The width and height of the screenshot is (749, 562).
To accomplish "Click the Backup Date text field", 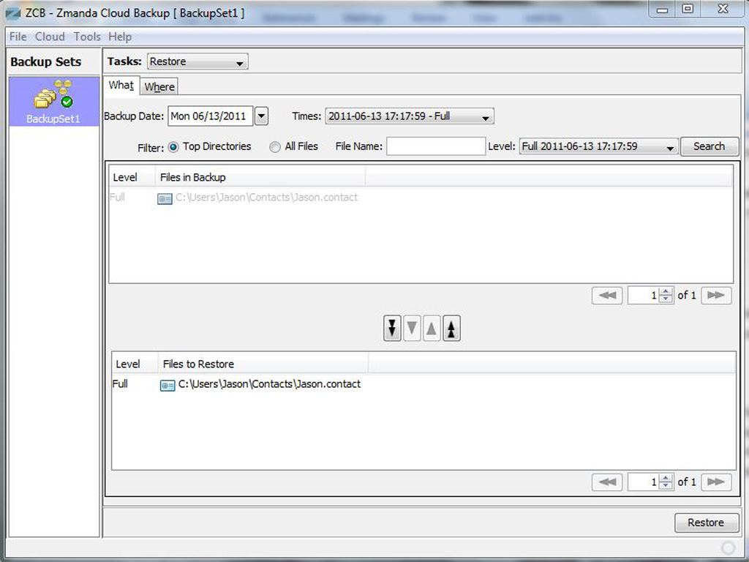I will pos(210,116).
